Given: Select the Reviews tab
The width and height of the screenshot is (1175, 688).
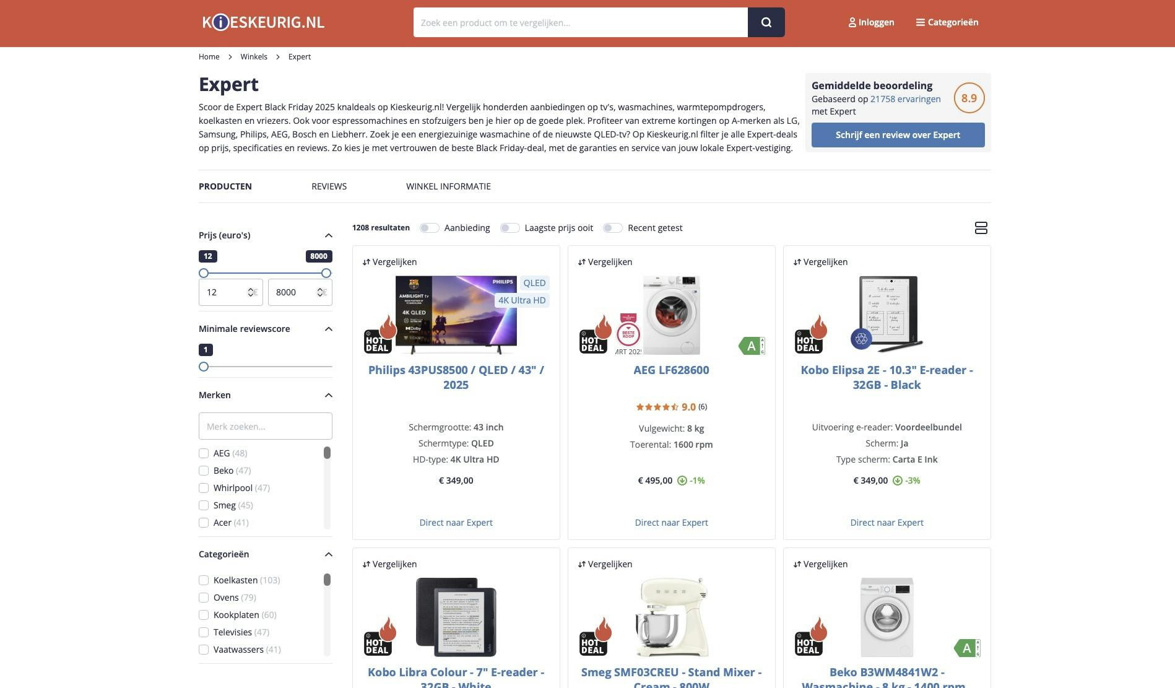Looking at the screenshot, I should [x=329, y=186].
